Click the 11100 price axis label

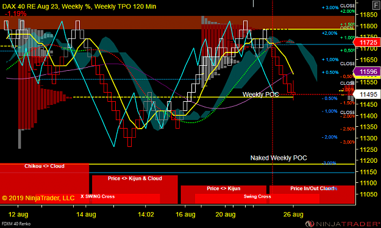tap(368, 183)
